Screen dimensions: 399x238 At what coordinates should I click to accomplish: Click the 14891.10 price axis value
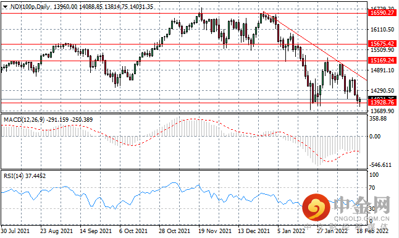382,70
